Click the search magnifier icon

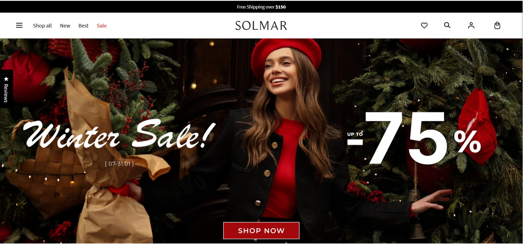(x=447, y=25)
